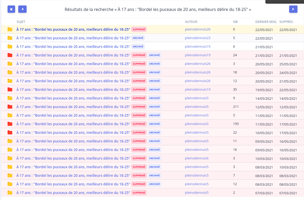Click red folder icon of 22-message topic

pos(10,133)
